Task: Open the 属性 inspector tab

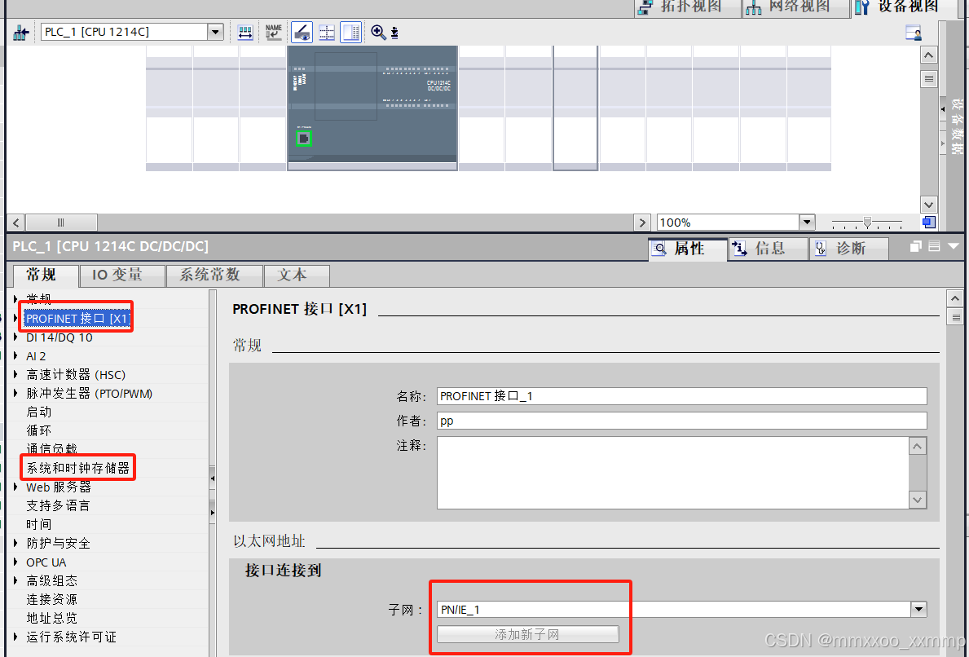Action: (x=688, y=249)
